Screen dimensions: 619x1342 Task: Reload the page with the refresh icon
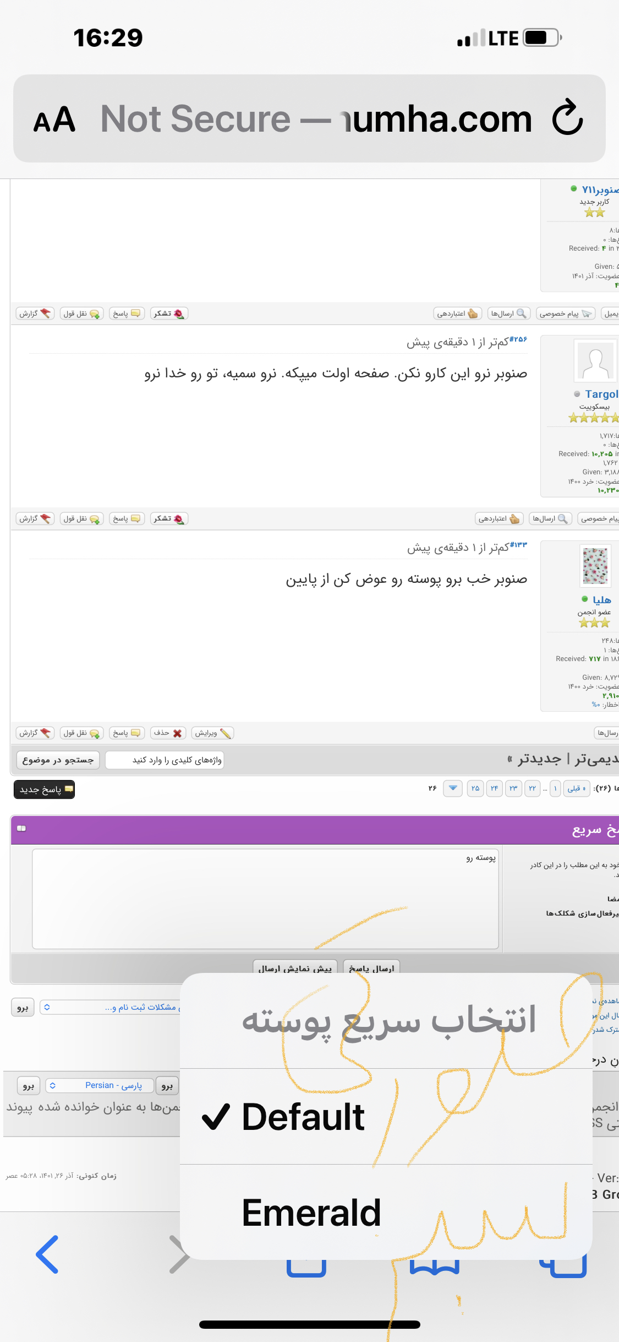567,117
